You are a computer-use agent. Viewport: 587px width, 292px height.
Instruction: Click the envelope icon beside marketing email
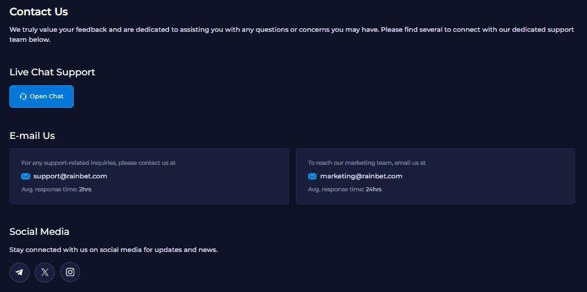click(312, 176)
